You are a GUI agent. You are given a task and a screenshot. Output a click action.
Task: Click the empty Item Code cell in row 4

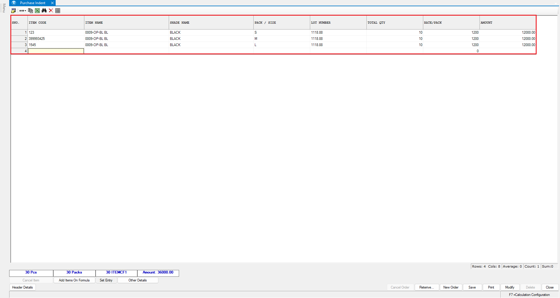(x=56, y=51)
